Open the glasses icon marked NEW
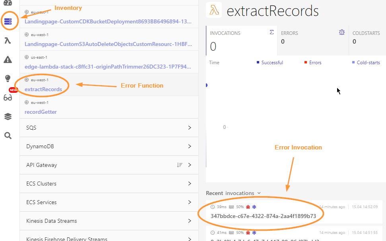The image size is (386, 241). click(x=8, y=98)
